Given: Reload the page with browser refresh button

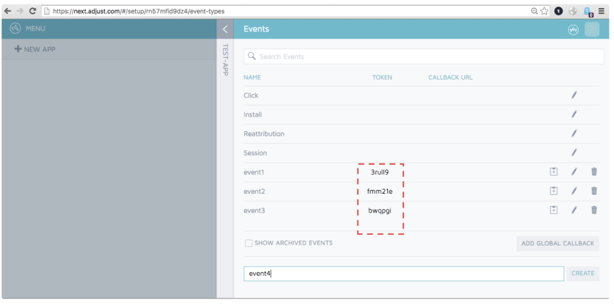Looking at the screenshot, I should click(32, 11).
